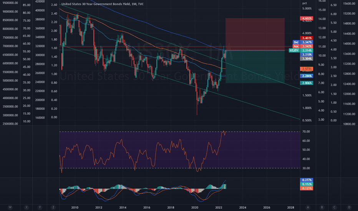This screenshot has width=358, height=211.
Task: Click the 15600.00 rightmost scale value
Action: (349, 4)
